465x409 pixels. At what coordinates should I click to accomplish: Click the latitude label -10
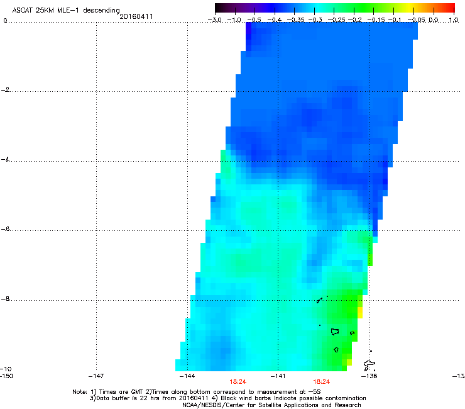coord(6,369)
